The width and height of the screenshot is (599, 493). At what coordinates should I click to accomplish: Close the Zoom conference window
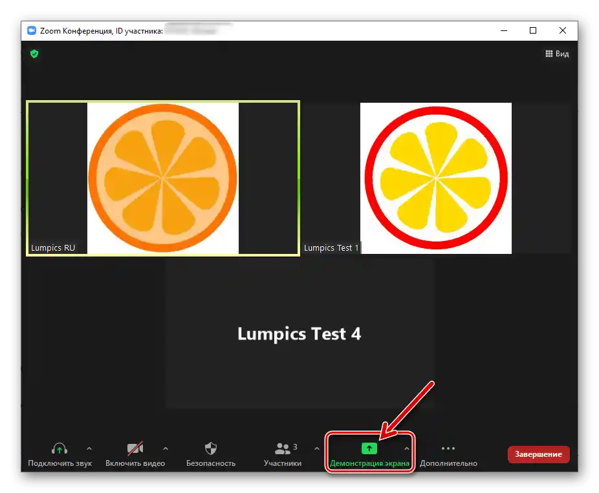click(562, 30)
